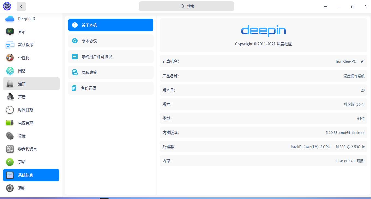371x199 pixels.
Task: Select 网络 in the sidebar
Action: click(x=31, y=71)
